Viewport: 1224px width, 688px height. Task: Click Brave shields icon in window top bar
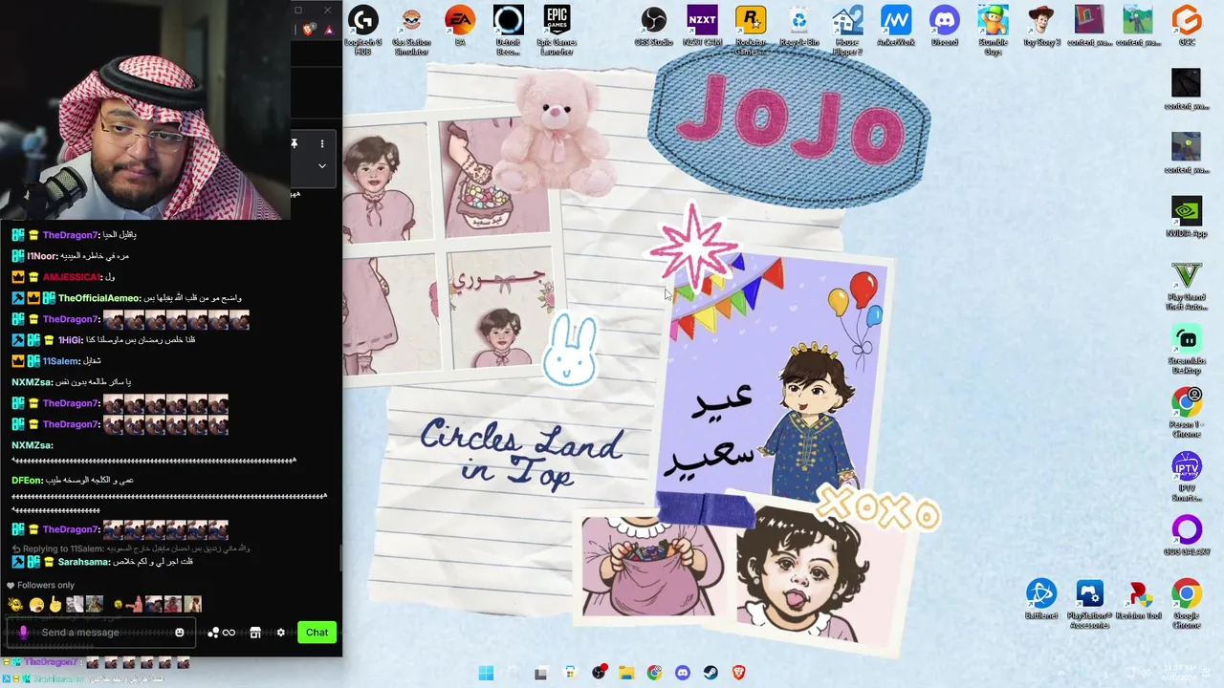[309, 30]
